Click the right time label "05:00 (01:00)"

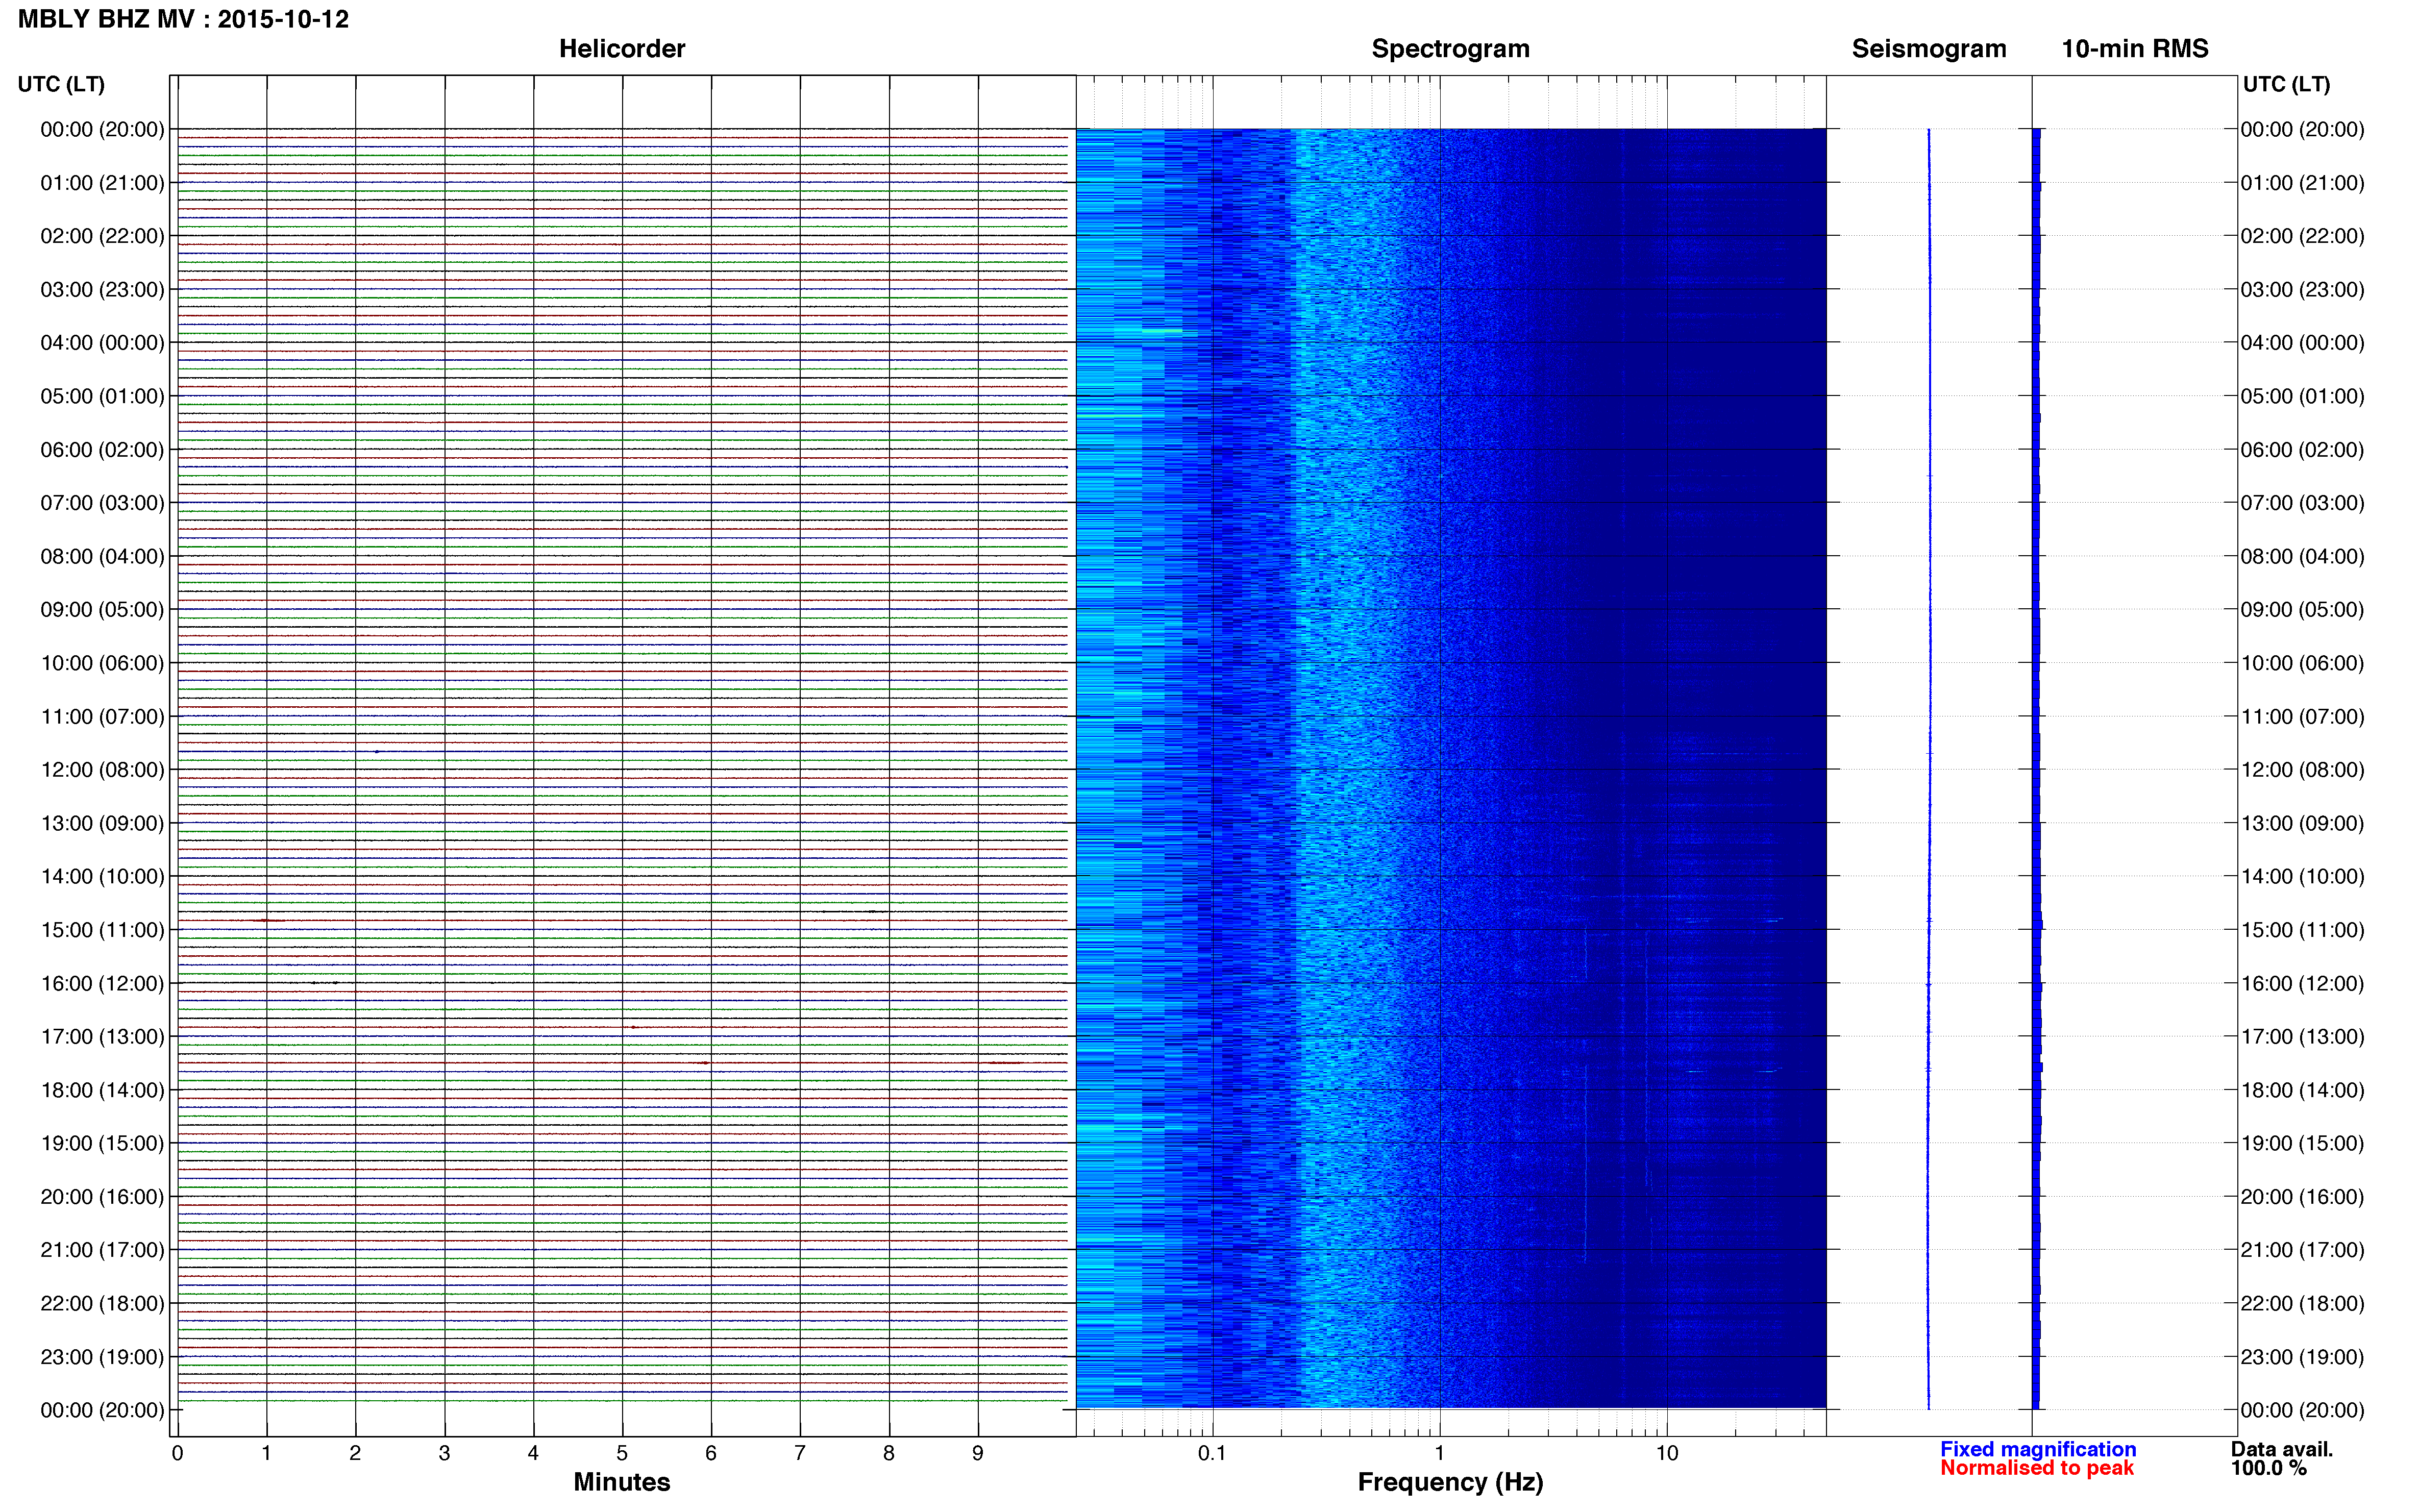coord(2302,396)
